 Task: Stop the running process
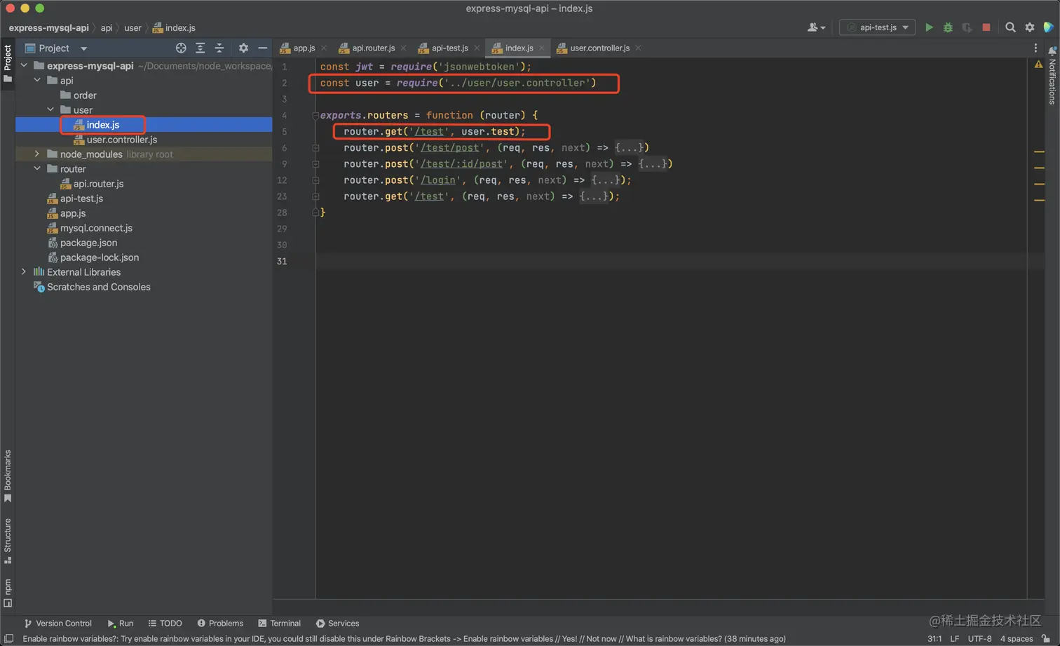click(x=986, y=27)
